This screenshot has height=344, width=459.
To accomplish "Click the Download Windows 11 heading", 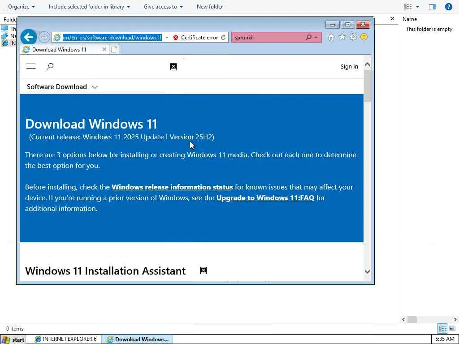I will pyautogui.click(x=91, y=124).
